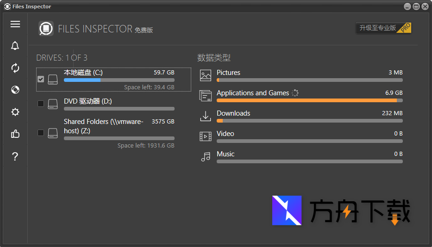
Task: Click the Downloads arrow icon
Action: pyautogui.click(x=206, y=116)
